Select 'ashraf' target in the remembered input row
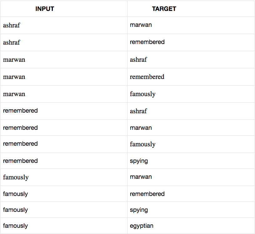This screenshot has height=234, width=255. [138, 111]
